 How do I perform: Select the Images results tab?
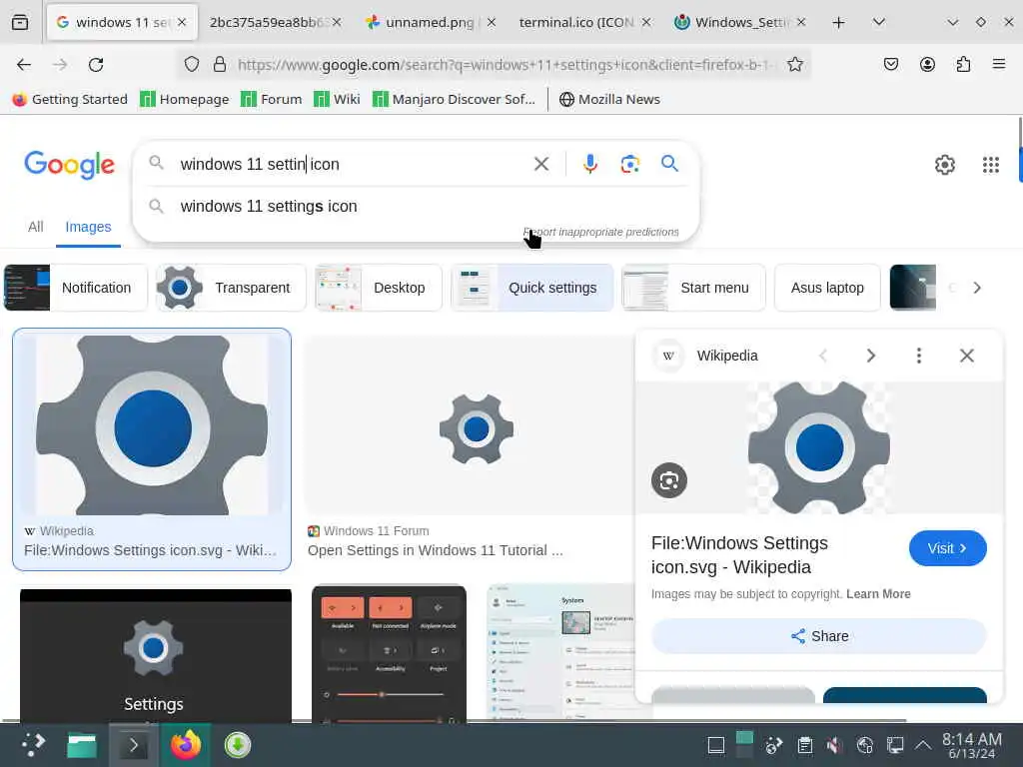tap(88, 227)
